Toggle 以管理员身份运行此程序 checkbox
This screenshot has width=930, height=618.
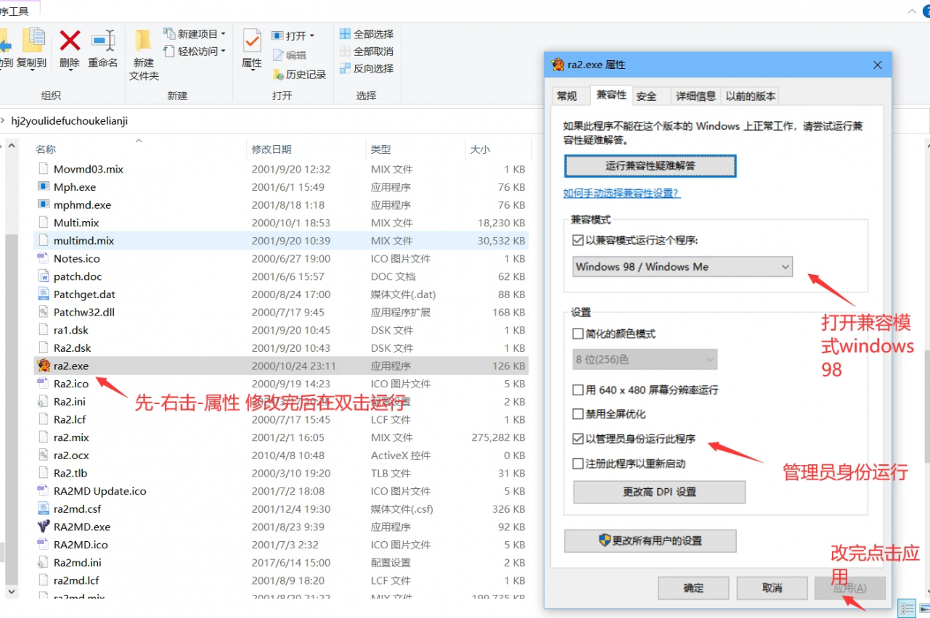coord(578,439)
